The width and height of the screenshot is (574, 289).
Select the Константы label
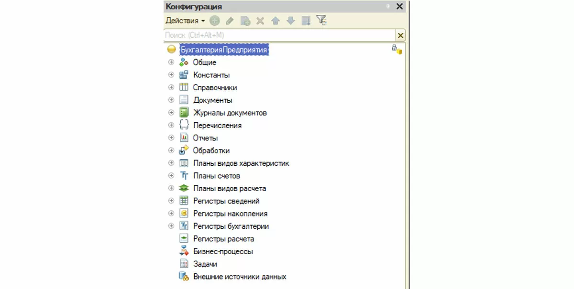pyautogui.click(x=211, y=75)
